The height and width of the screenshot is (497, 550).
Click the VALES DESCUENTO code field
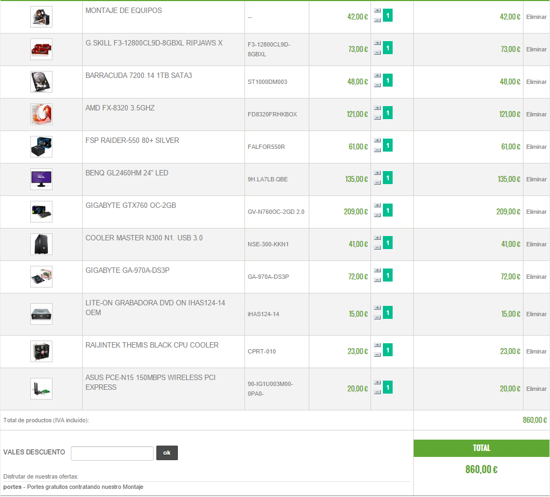(112, 453)
